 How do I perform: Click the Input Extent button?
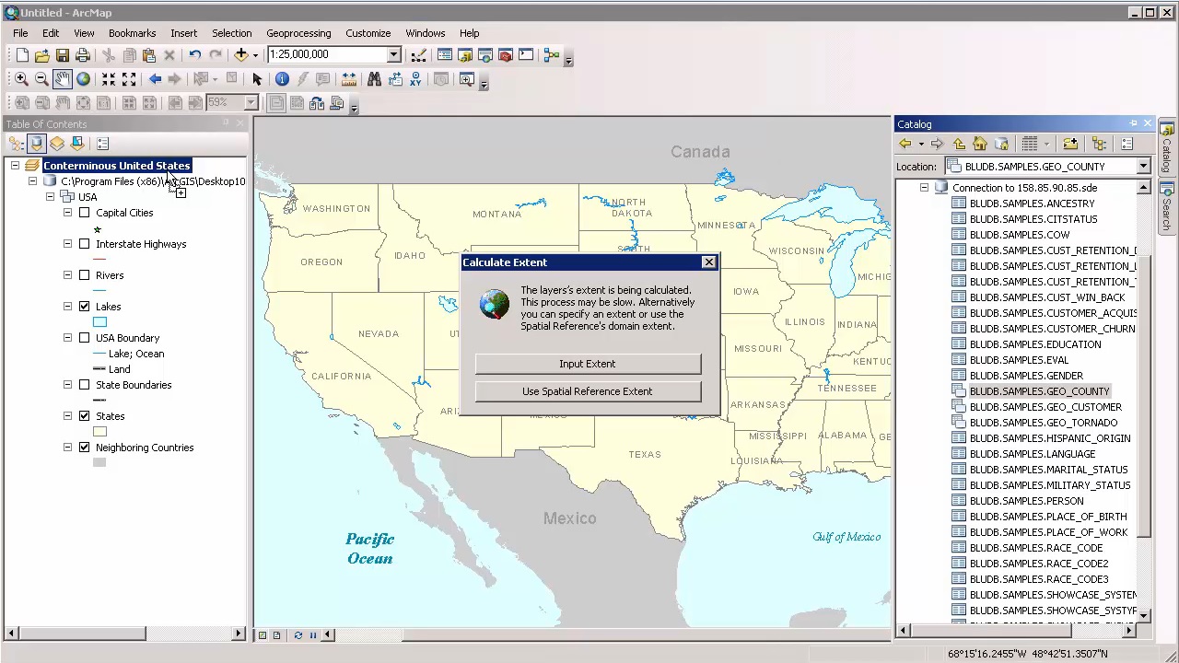(x=588, y=364)
